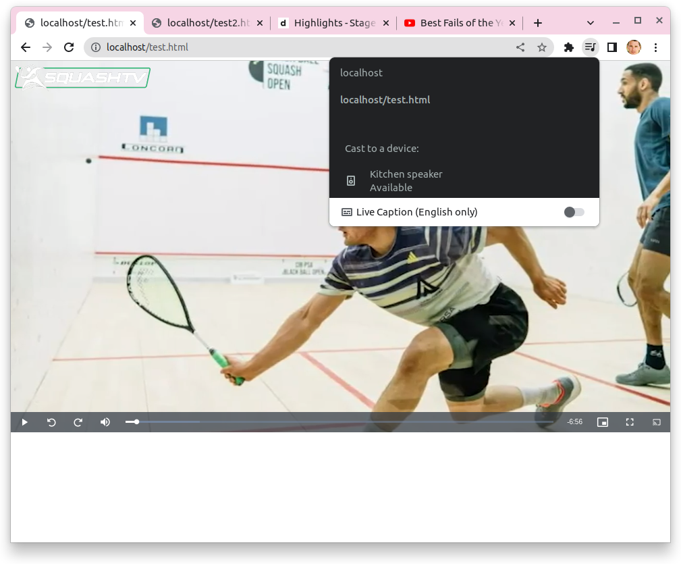The height and width of the screenshot is (564, 681).
Task: Cast to the Kitchen speaker
Action: pyautogui.click(x=406, y=180)
